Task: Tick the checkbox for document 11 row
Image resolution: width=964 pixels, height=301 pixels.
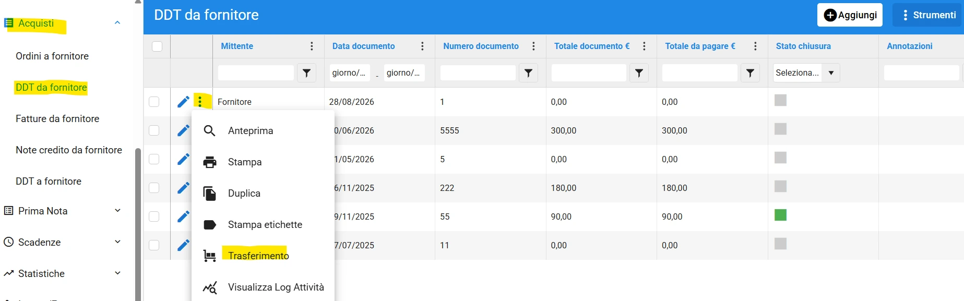Action: 154,245
